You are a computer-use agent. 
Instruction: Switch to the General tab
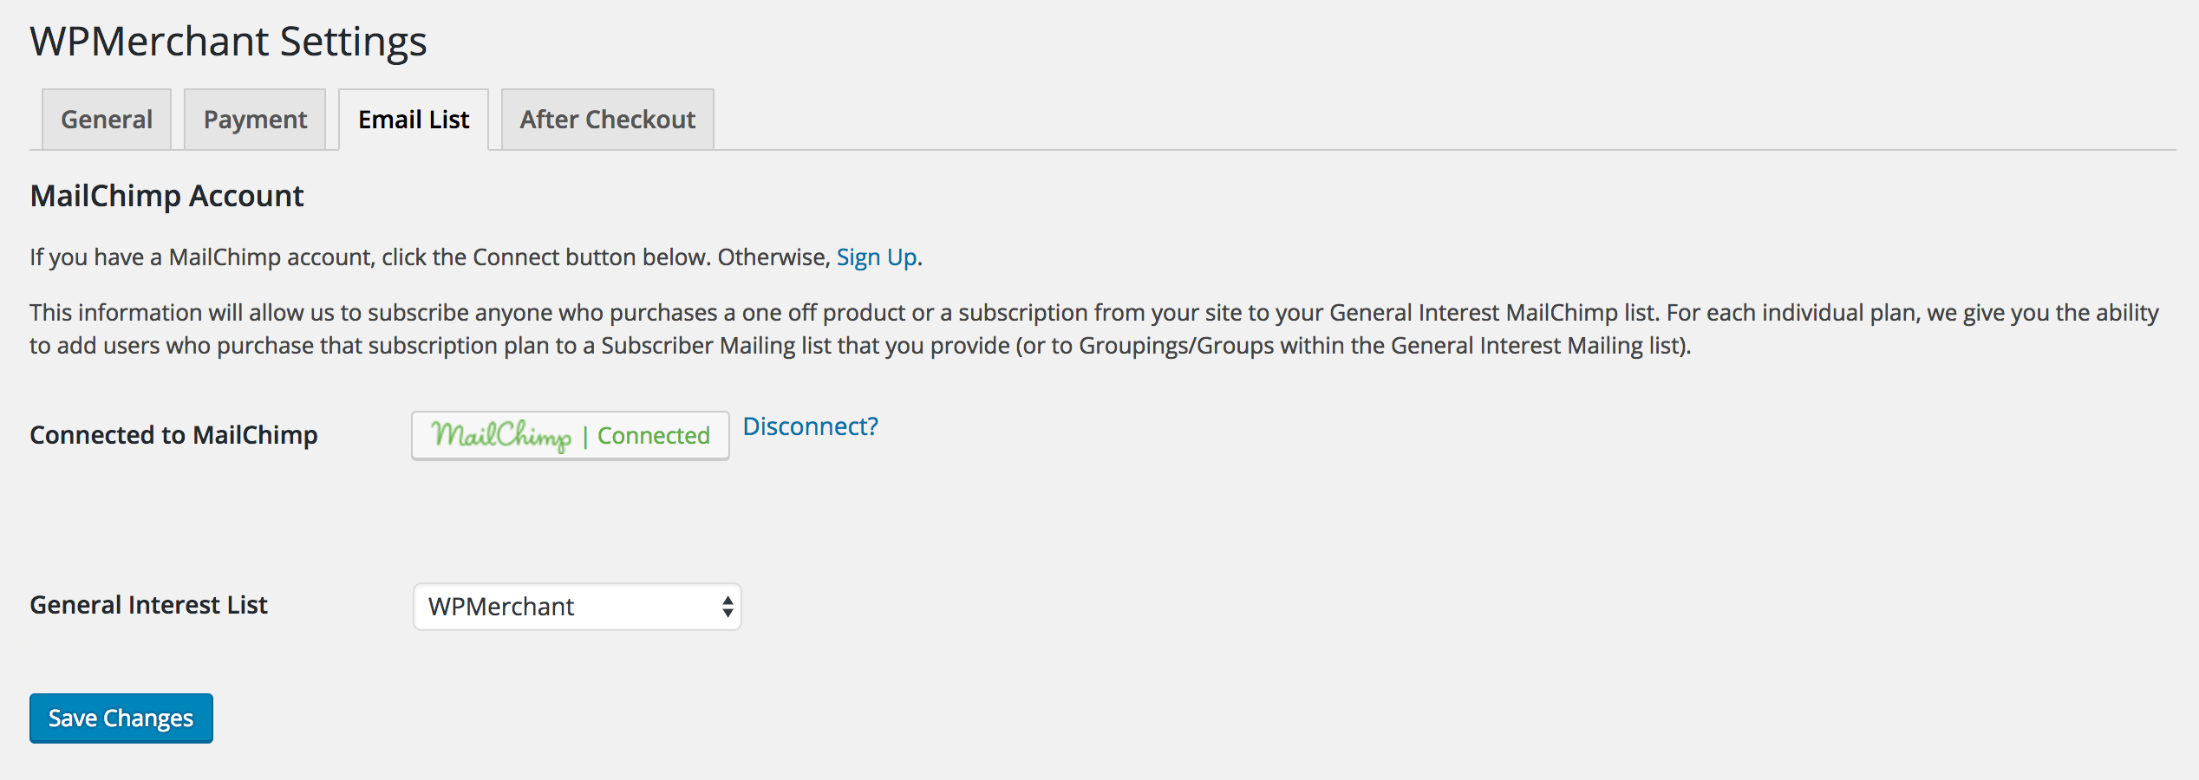click(107, 120)
